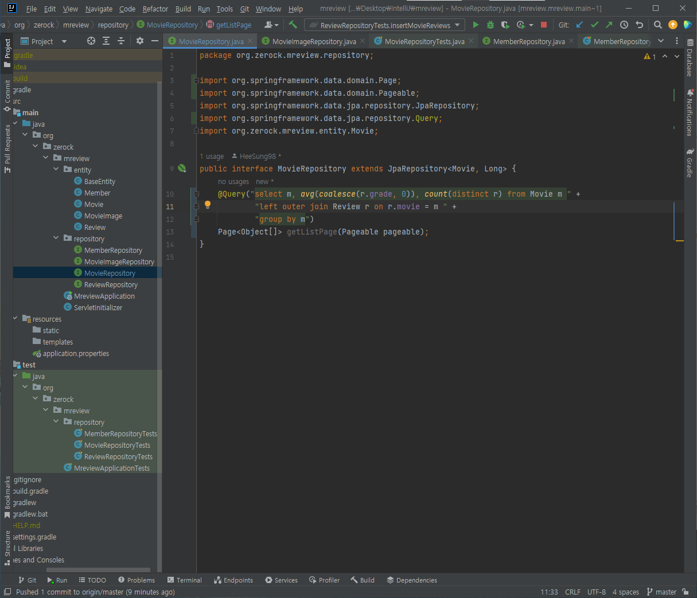
Task: Toggle Bookmarks tool window
Action: 7,497
